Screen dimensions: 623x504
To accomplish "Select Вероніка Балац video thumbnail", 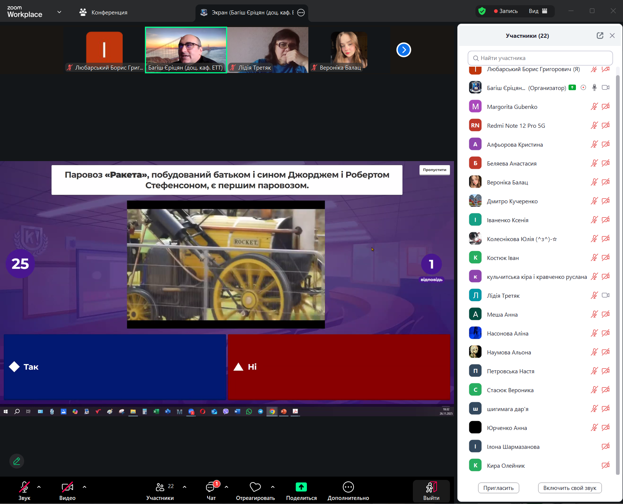I will point(349,50).
